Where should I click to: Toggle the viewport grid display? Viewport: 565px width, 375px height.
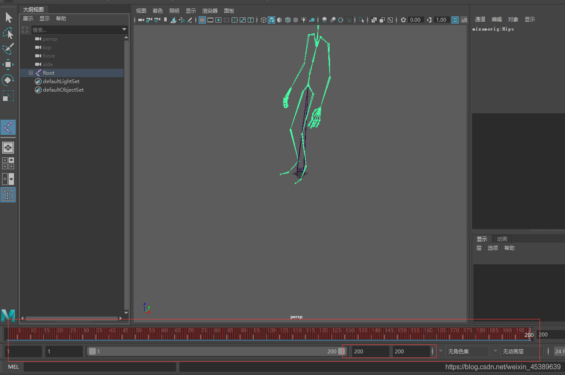202,20
